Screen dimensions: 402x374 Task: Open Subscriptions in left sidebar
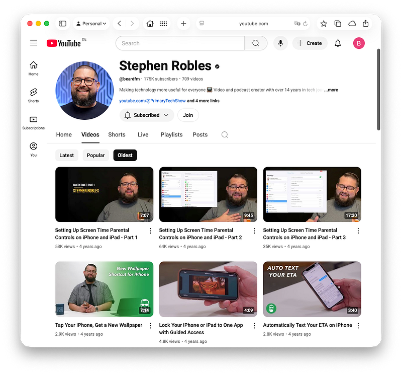[x=33, y=122]
